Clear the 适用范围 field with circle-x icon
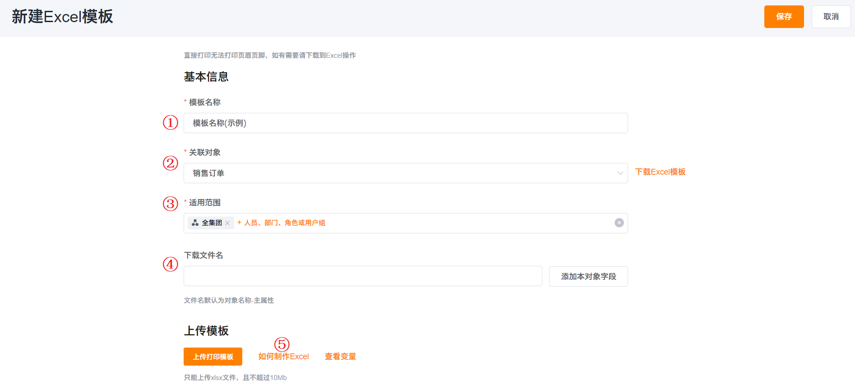This screenshot has height=385, width=855. click(619, 223)
